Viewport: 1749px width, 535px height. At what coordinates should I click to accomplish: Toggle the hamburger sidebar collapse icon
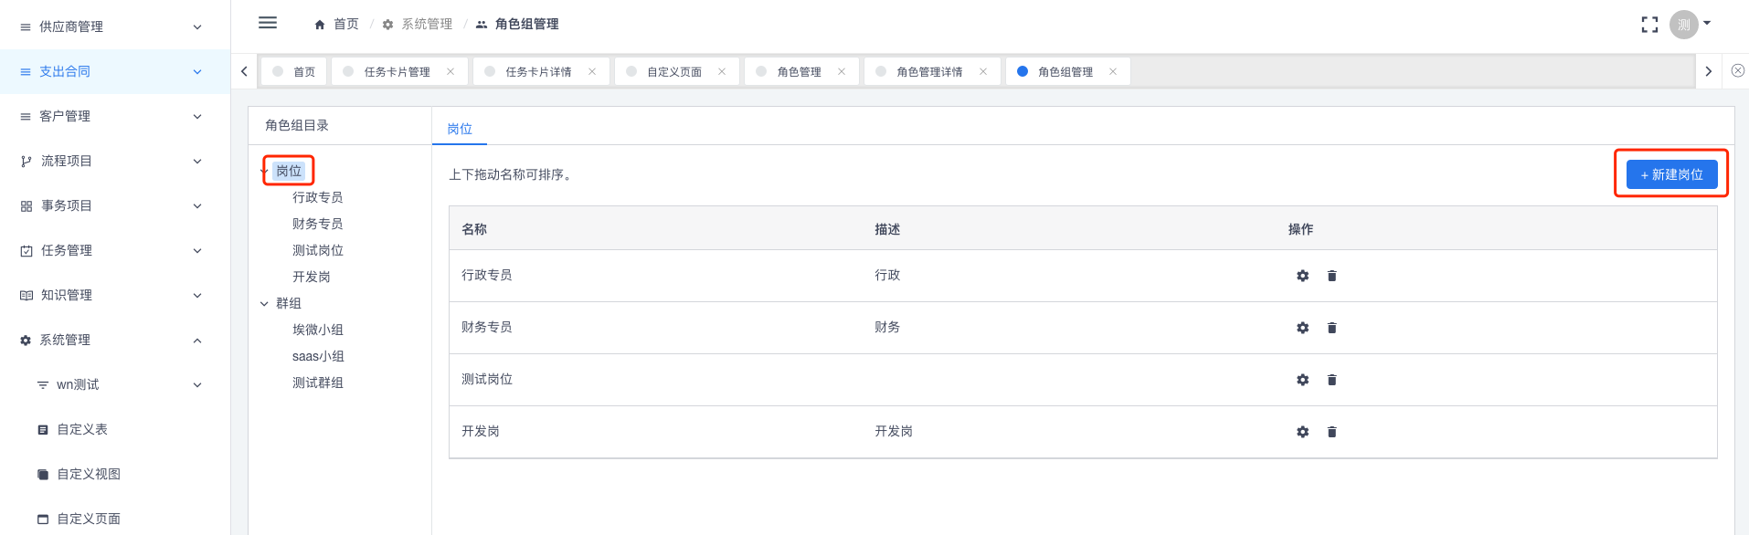point(268,23)
